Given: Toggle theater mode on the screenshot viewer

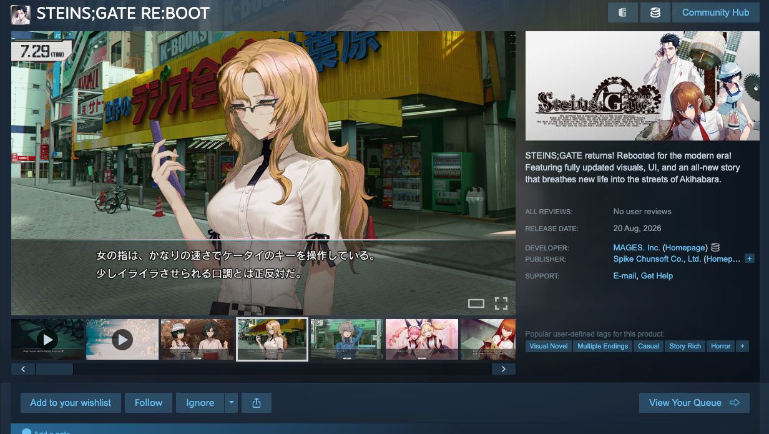Looking at the screenshot, I should coord(476,303).
